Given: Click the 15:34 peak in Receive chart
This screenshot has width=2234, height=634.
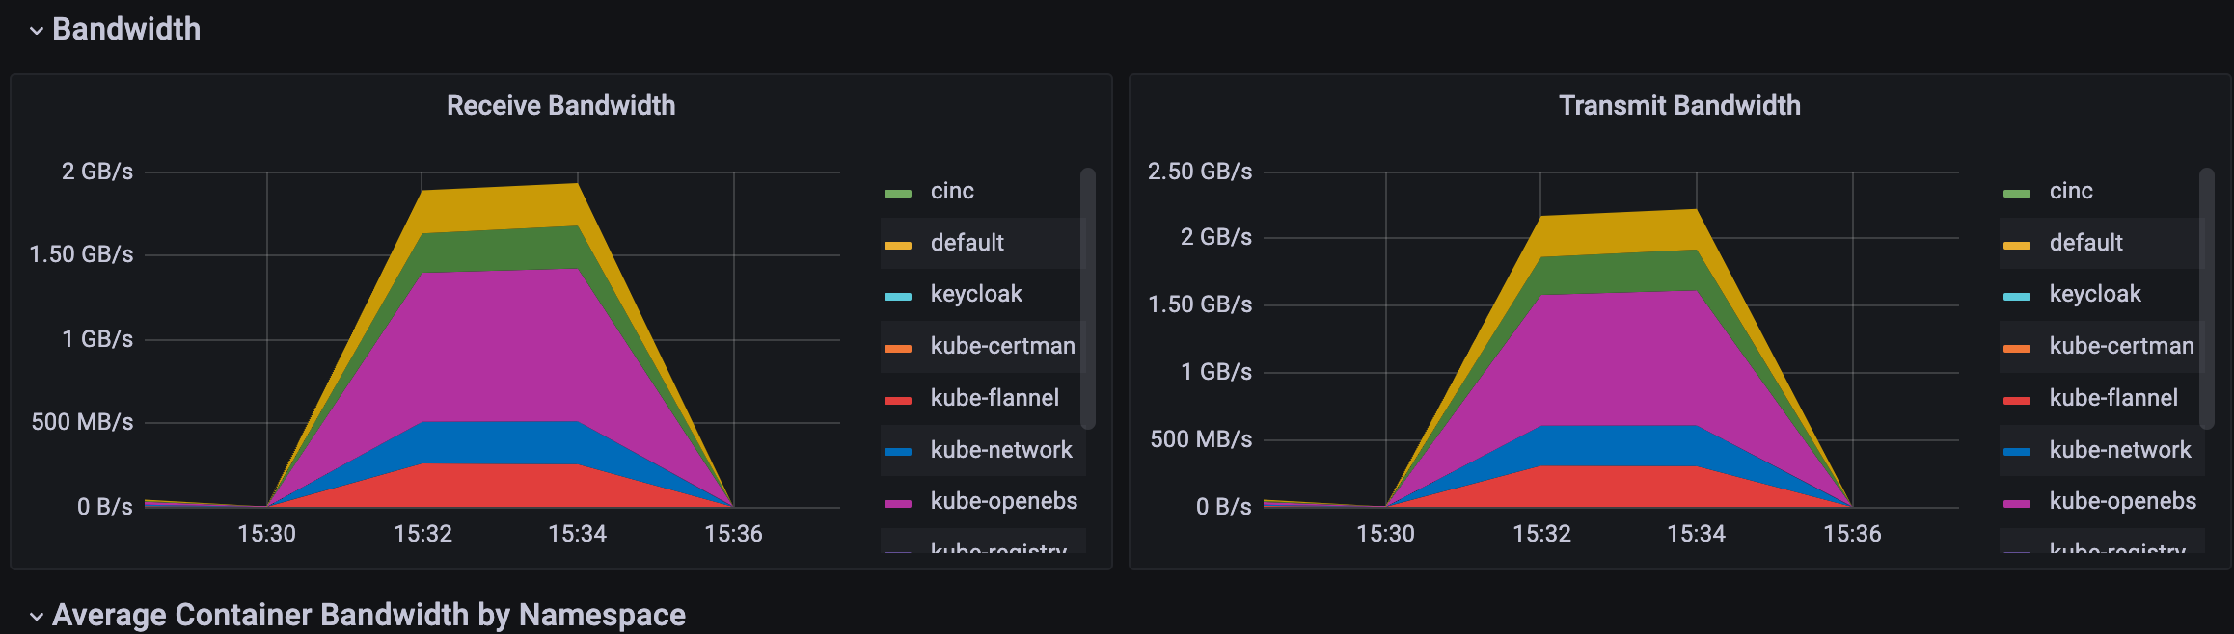Looking at the screenshot, I should click(x=577, y=183).
